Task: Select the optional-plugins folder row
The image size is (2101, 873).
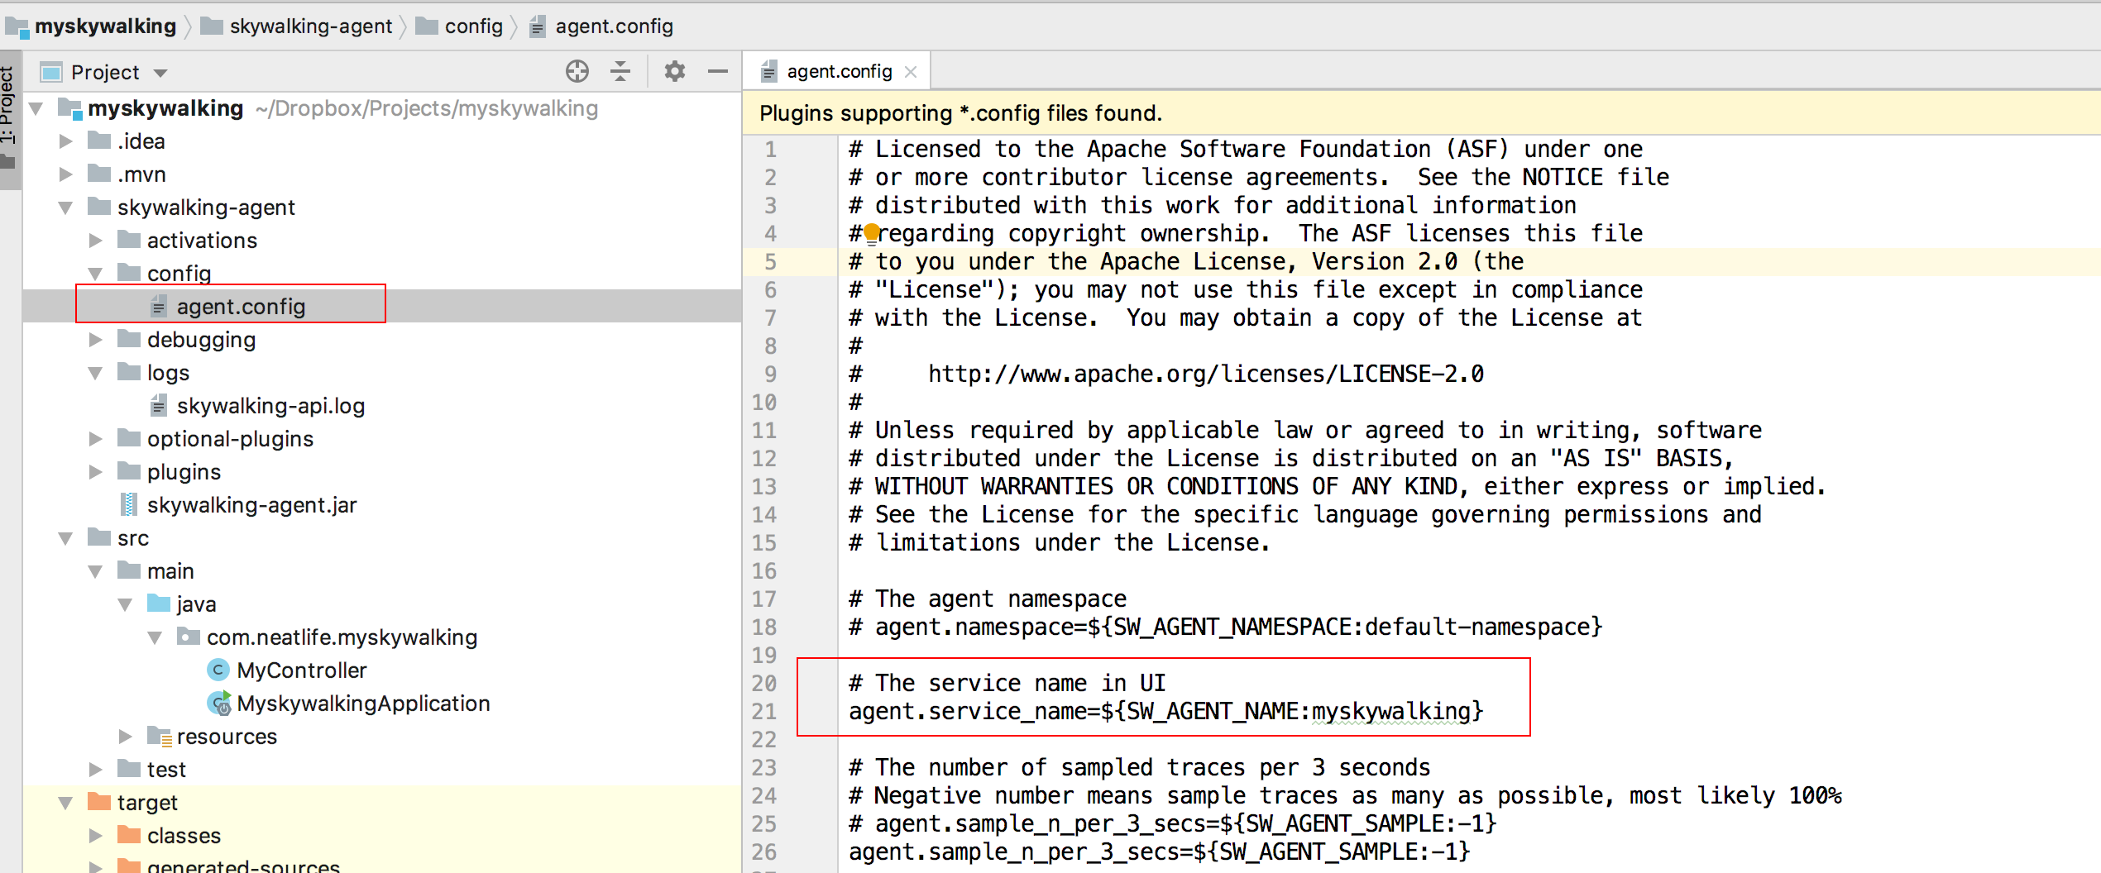Action: click(x=382, y=439)
